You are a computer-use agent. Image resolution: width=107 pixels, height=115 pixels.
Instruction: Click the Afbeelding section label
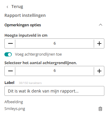[x=14, y=102]
